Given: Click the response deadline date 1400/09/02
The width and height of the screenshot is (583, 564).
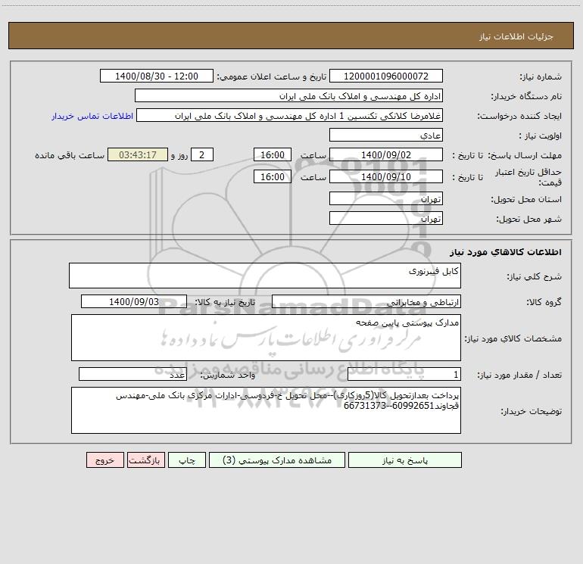Looking at the screenshot, I should tap(386, 154).
